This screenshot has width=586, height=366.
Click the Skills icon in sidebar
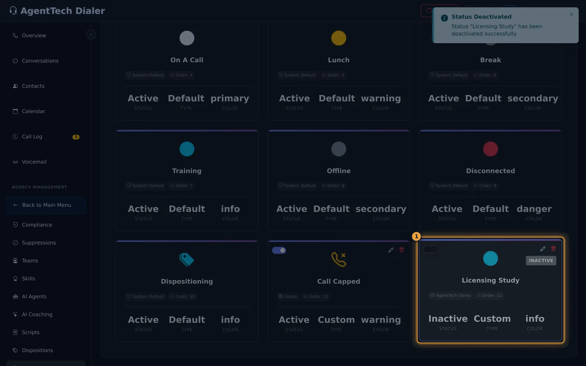15,279
